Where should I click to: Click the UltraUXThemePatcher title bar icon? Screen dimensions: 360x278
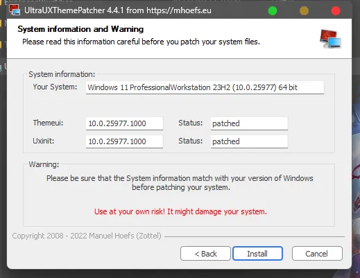(15, 10)
